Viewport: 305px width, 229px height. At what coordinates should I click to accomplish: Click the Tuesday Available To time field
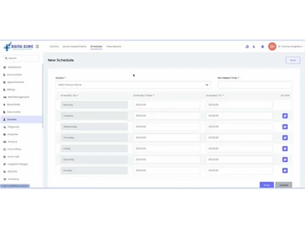pyautogui.click(x=239, y=116)
